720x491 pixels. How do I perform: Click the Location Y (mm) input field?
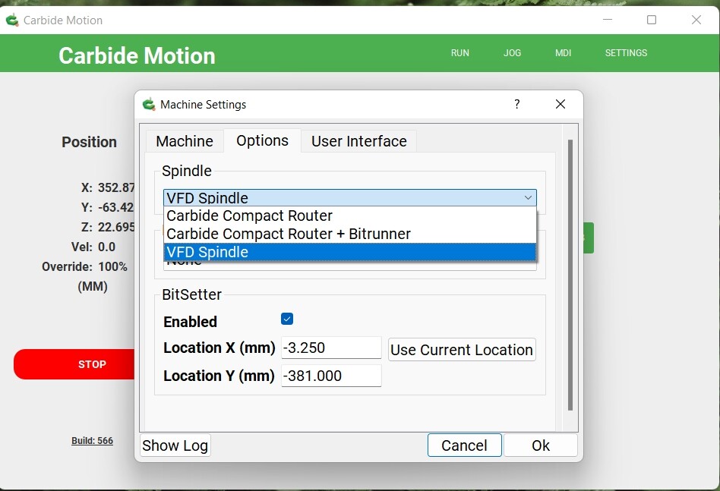pos(331,376)
